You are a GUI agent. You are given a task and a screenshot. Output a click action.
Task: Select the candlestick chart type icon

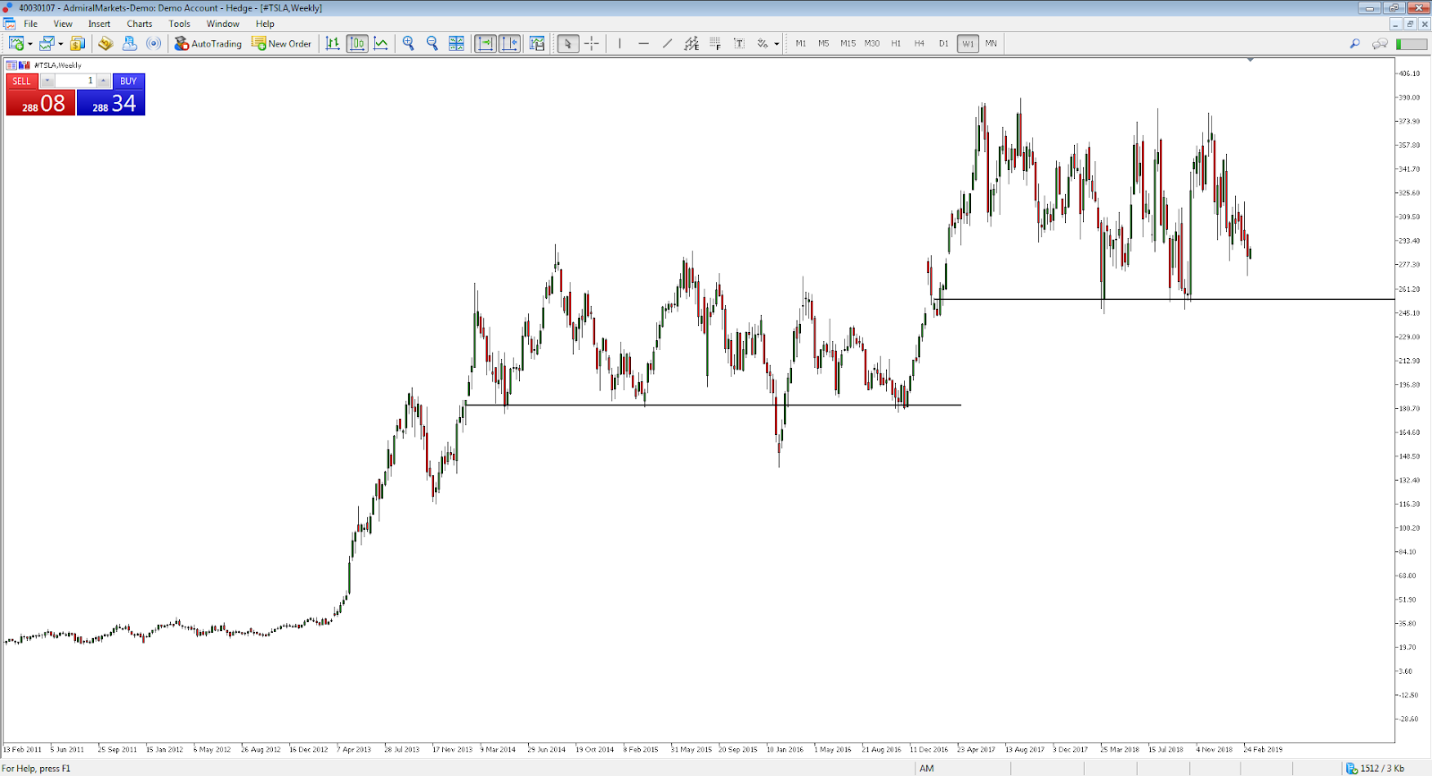click(x=356, y=43)
